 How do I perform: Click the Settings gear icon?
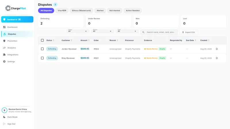[x=4, y=61]
